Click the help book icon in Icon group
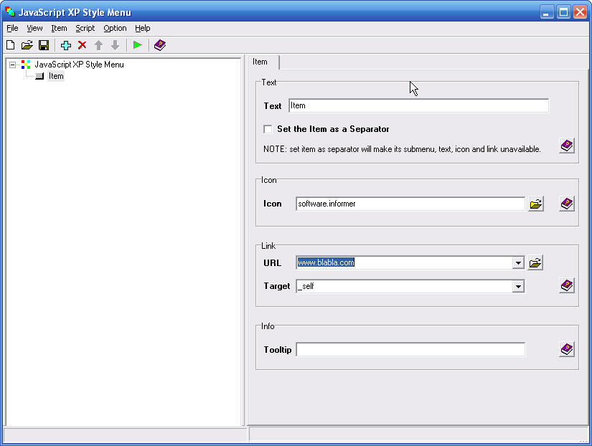Viewport: 592px width, 446px height. coord(567,204)
